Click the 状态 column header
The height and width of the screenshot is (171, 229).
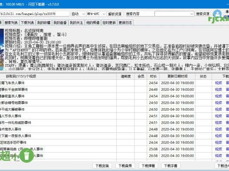[203, 76]
